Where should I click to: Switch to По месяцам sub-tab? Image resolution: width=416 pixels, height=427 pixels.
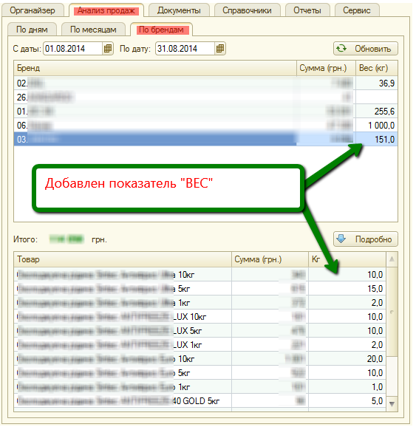tap(93, 30)
